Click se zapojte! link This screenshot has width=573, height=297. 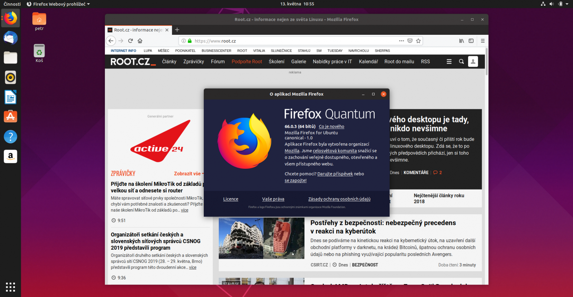click(x=295, y=181)
